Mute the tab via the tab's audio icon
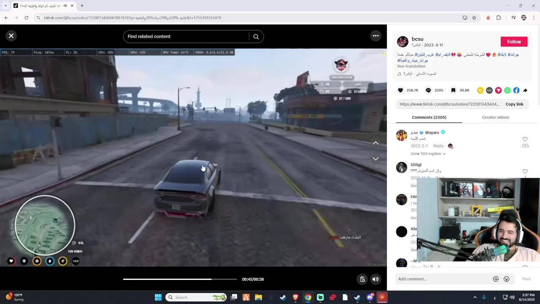The width and height of the screenshot is (540, 304). pyautogui.click(x=65, y=6)
